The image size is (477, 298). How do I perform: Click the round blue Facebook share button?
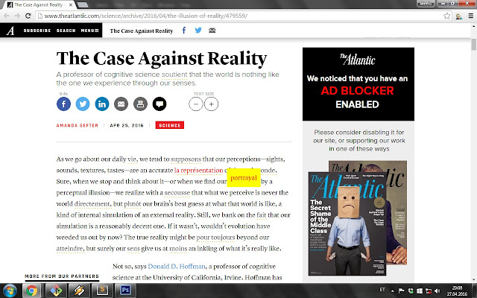coord(63,104)
